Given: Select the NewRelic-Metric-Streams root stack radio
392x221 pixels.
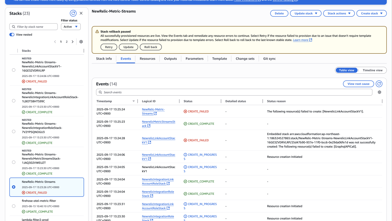Looking at the screenshot, I should (13, 187).
